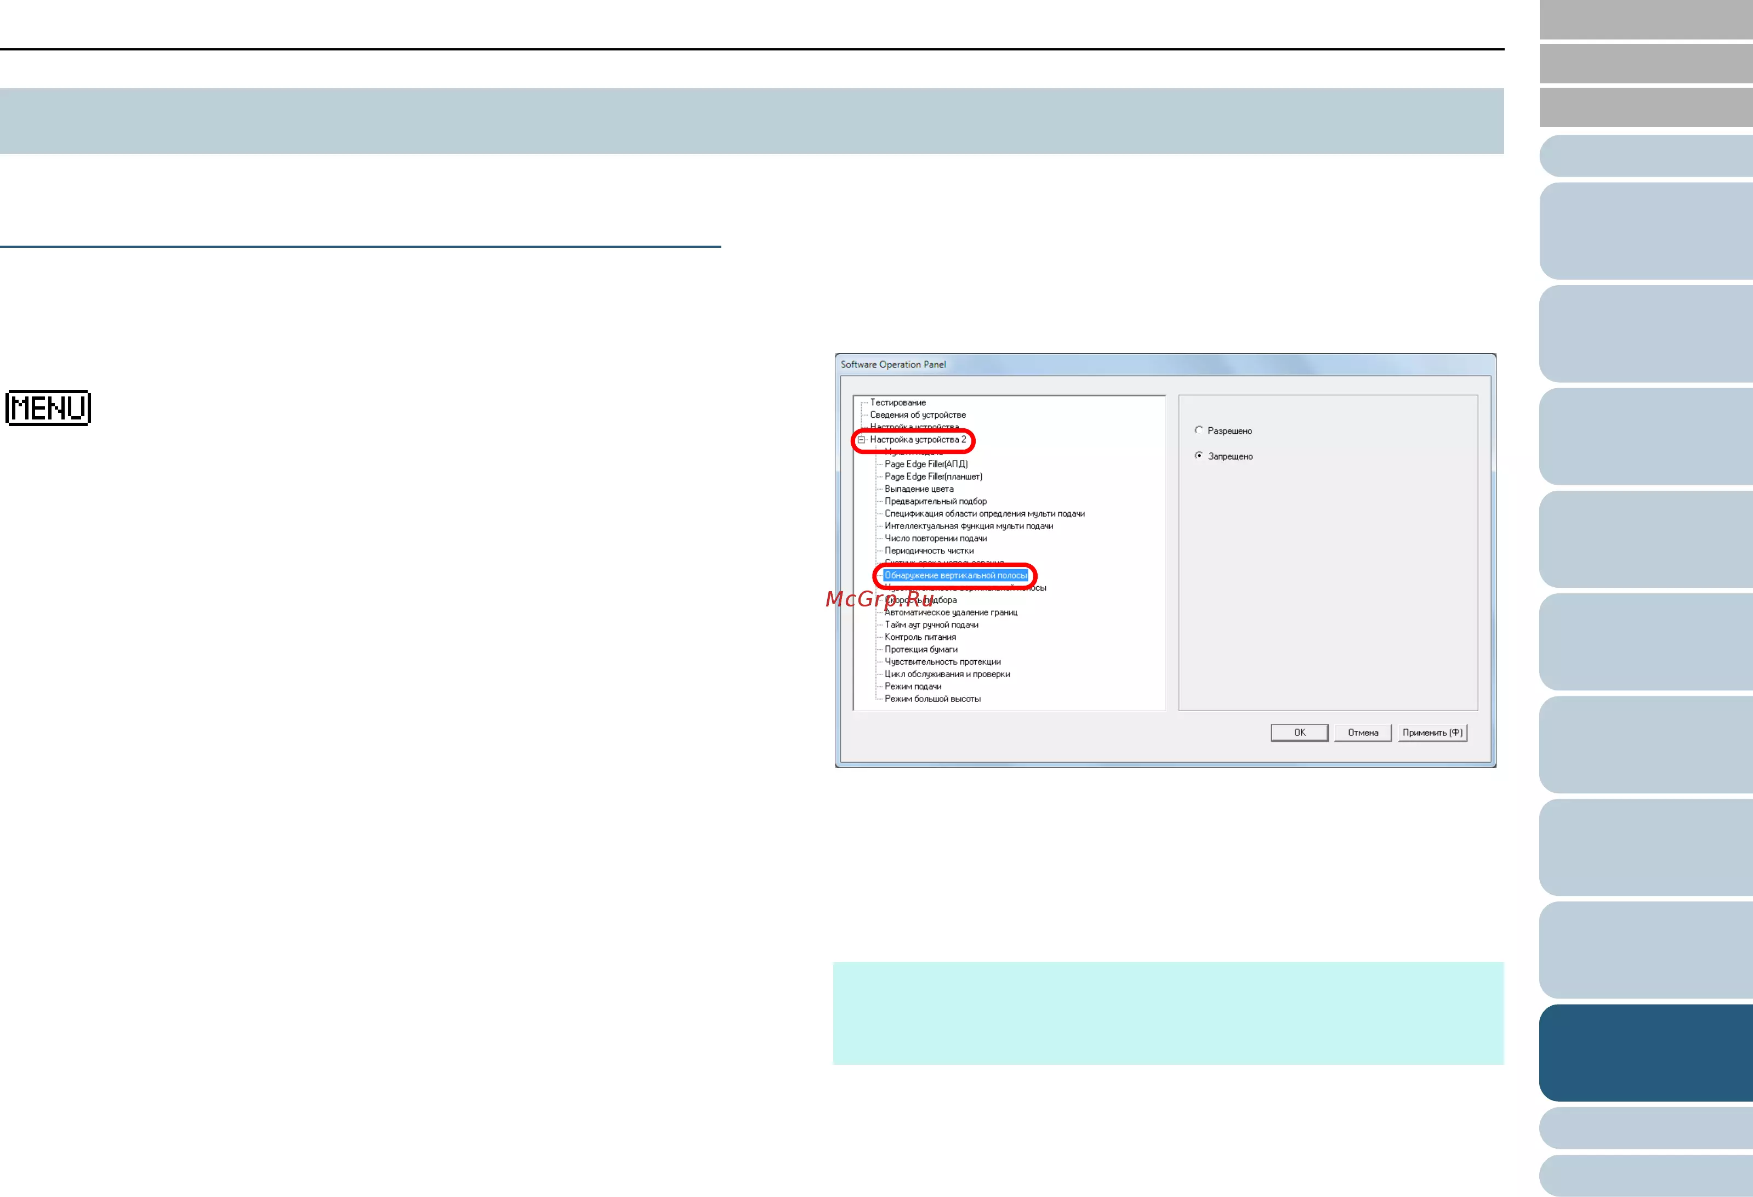Click the OK button
This screenshot has height=1197, width=1753.
1299,732
